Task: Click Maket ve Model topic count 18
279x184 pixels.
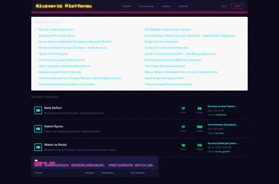Action: pyautogui.click(x=183, y=145)
